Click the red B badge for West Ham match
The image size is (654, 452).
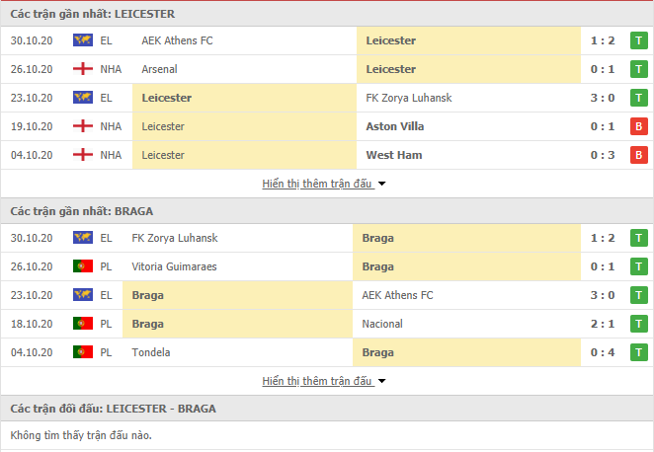(638, 155)
